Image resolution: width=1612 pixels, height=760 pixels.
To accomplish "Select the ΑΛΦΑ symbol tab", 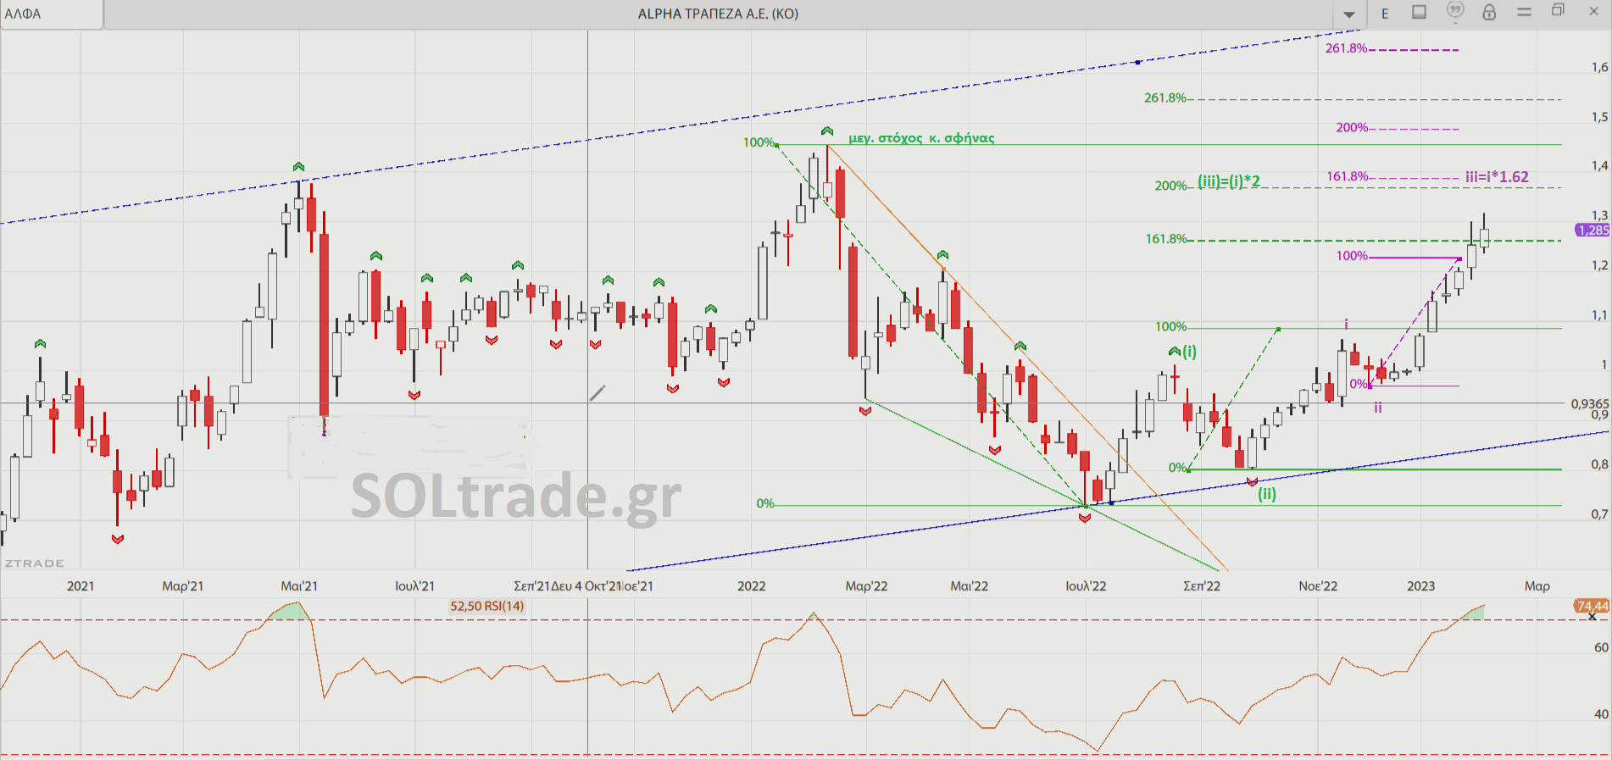I will (51, 14).
